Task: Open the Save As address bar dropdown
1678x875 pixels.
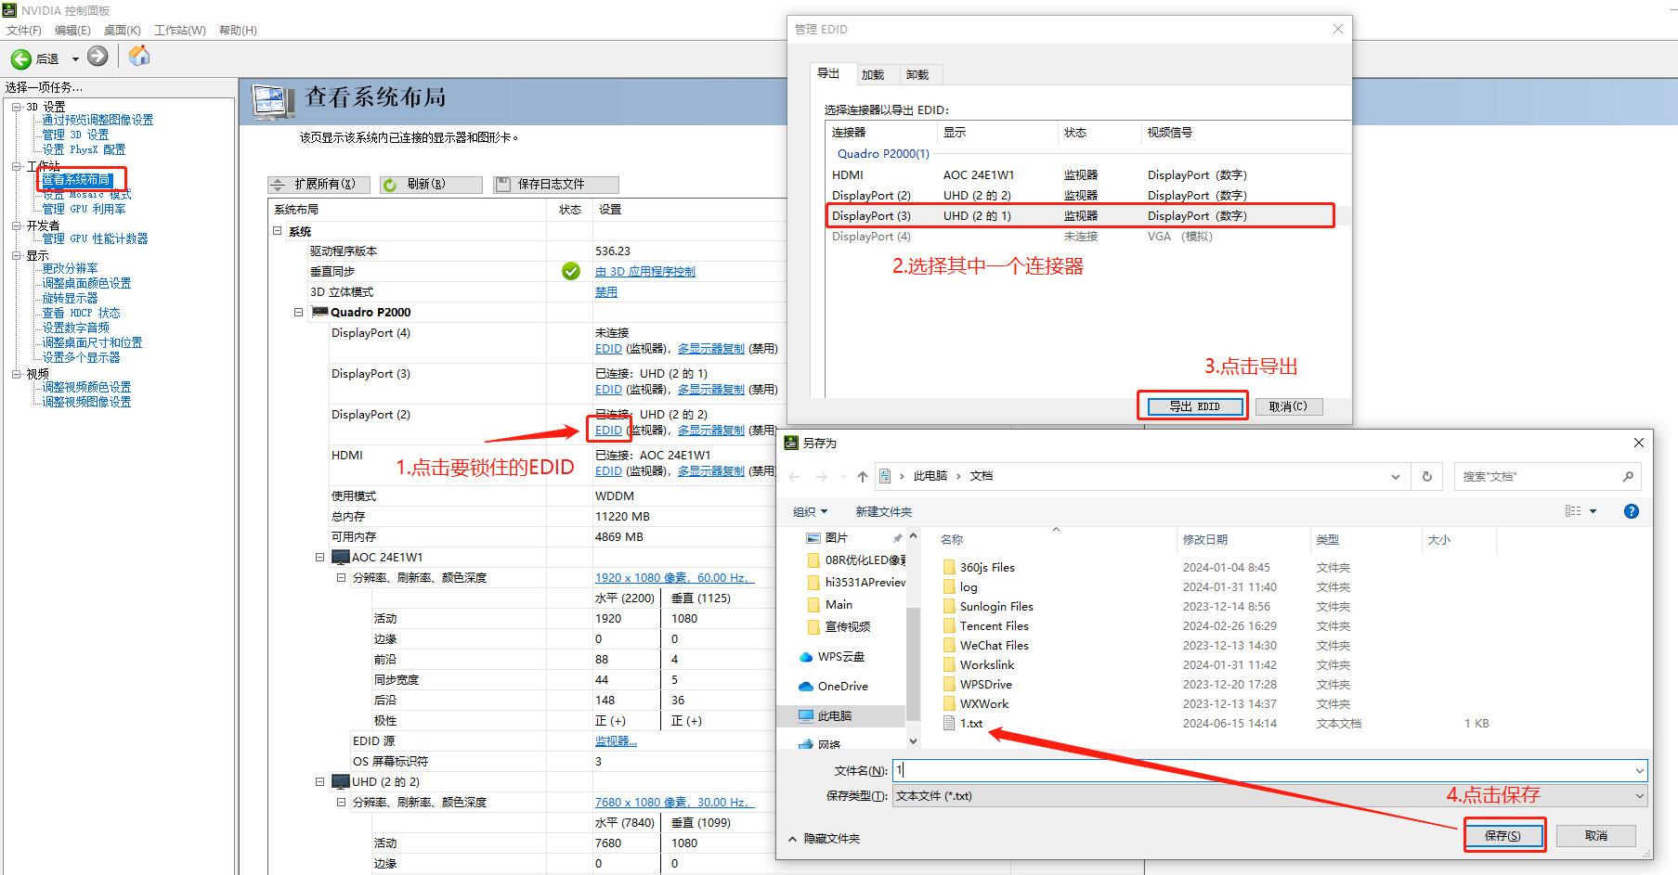Action: (1395, 477)
